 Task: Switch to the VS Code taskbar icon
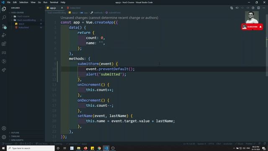click(106, 148)
